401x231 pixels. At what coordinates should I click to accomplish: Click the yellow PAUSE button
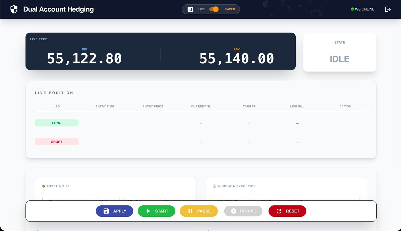(199, 211)
